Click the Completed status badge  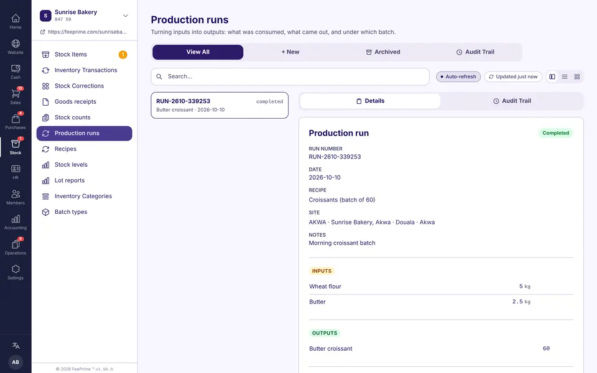point(555,133)
